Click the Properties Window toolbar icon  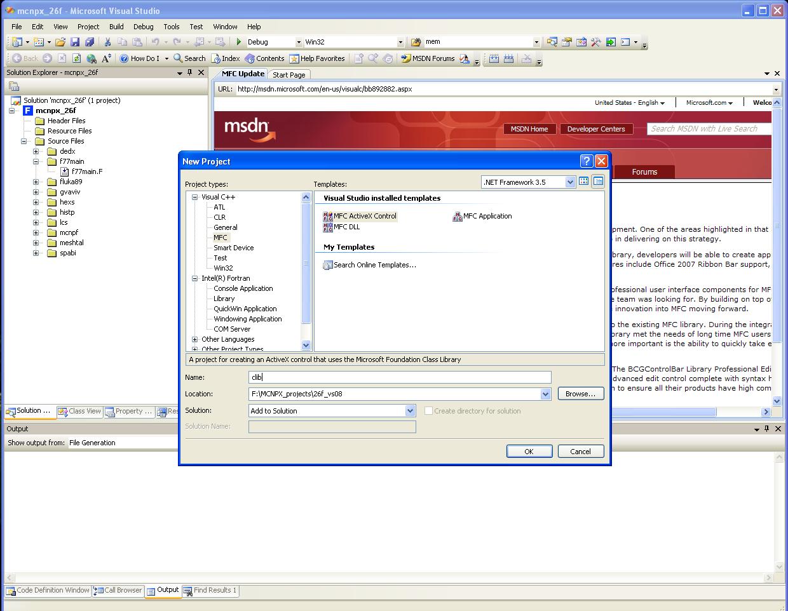point(566,42)
